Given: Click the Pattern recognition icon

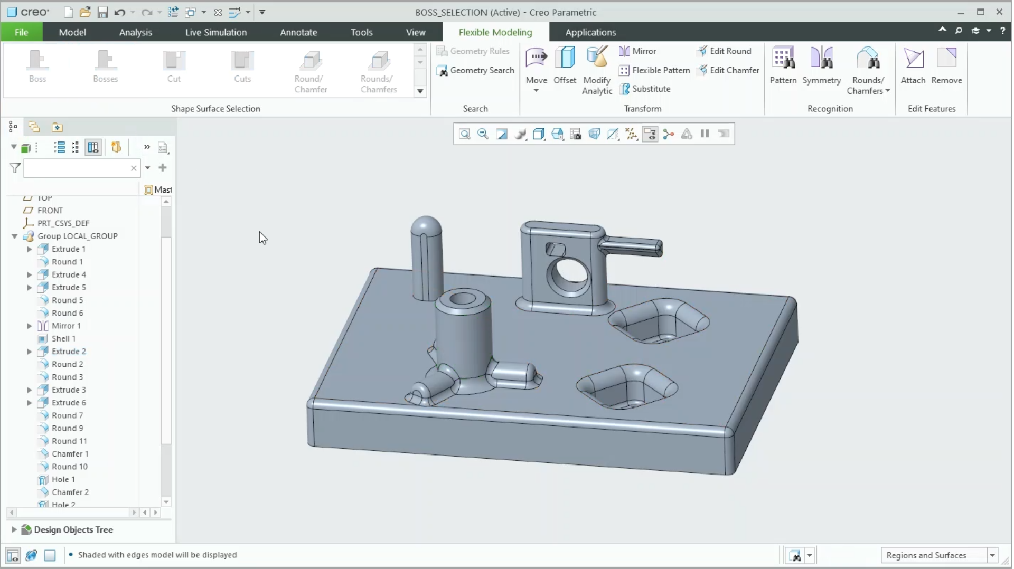Looking at the screenshot, I should (x=783, y=64).
